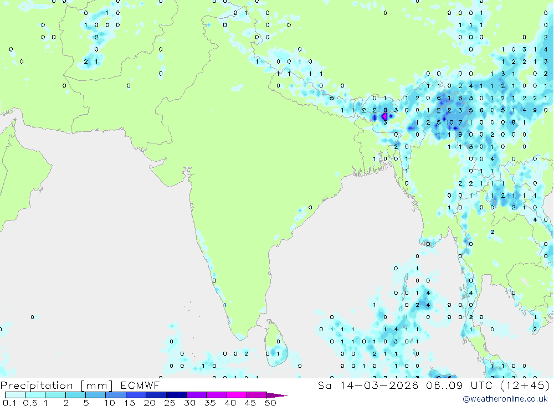Viewport: 554px width, 406px height.
Task: Click the 0.1–0.5 mm legend color swatch
Action: [x=15, y=395]
